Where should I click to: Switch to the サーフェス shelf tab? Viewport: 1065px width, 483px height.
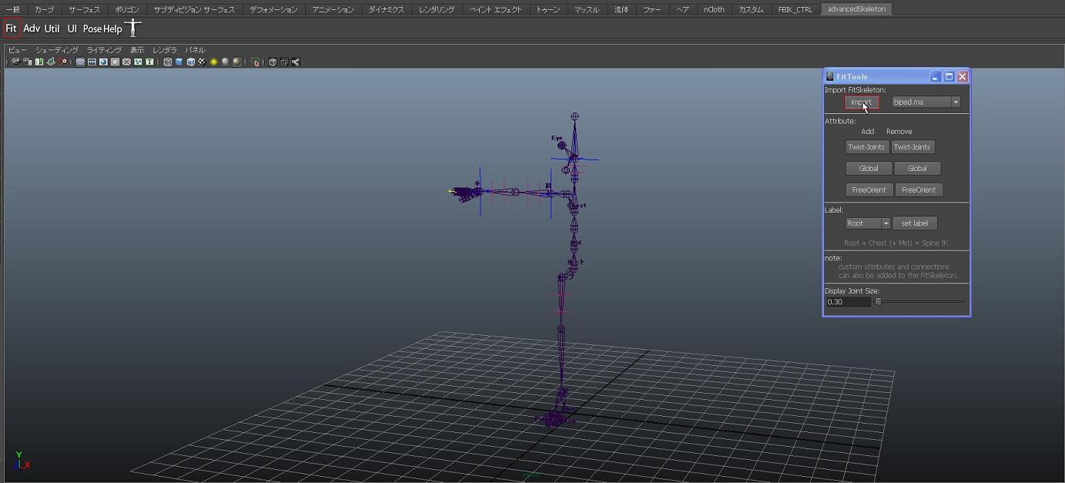click(x=85, y=9)
